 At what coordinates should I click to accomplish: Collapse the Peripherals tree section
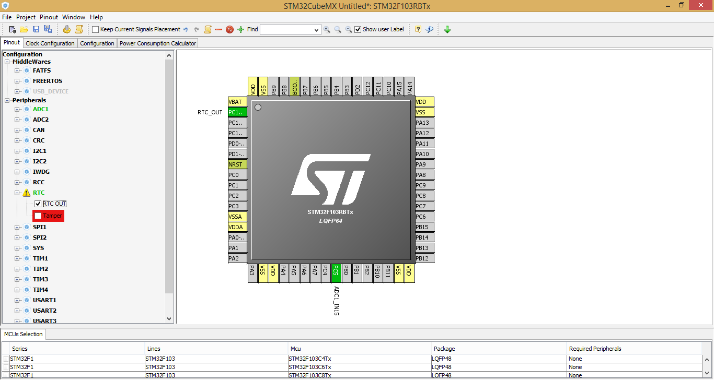[x=7, y=100]
